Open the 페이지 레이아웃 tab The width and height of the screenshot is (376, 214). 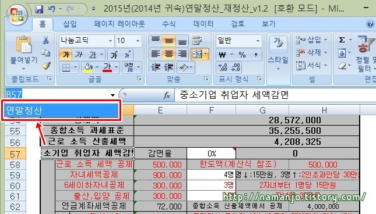click(120, 24)
